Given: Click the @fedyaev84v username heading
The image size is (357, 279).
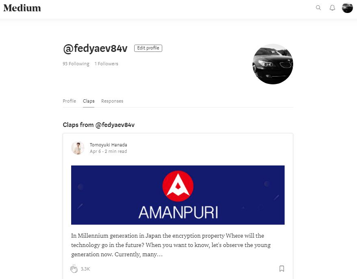Looking at the screenshot, I should (95, 49).
